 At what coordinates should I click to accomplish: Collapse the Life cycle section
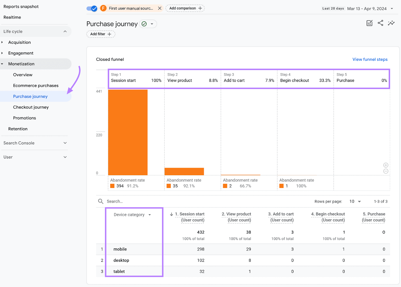tap(65, 31)
